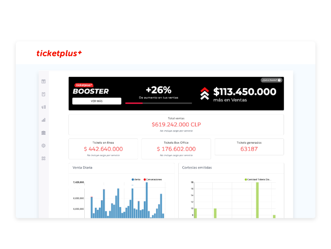Viewport: 331px width, 249px height.
Task: Open the events/document icon in the sidebar
Action: point(43,94)
